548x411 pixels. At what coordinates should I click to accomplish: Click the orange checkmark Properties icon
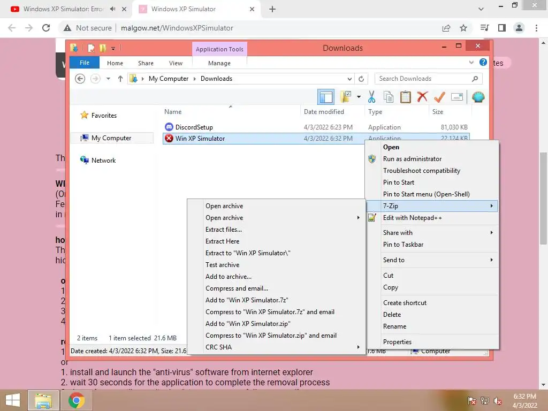(439, 97)
